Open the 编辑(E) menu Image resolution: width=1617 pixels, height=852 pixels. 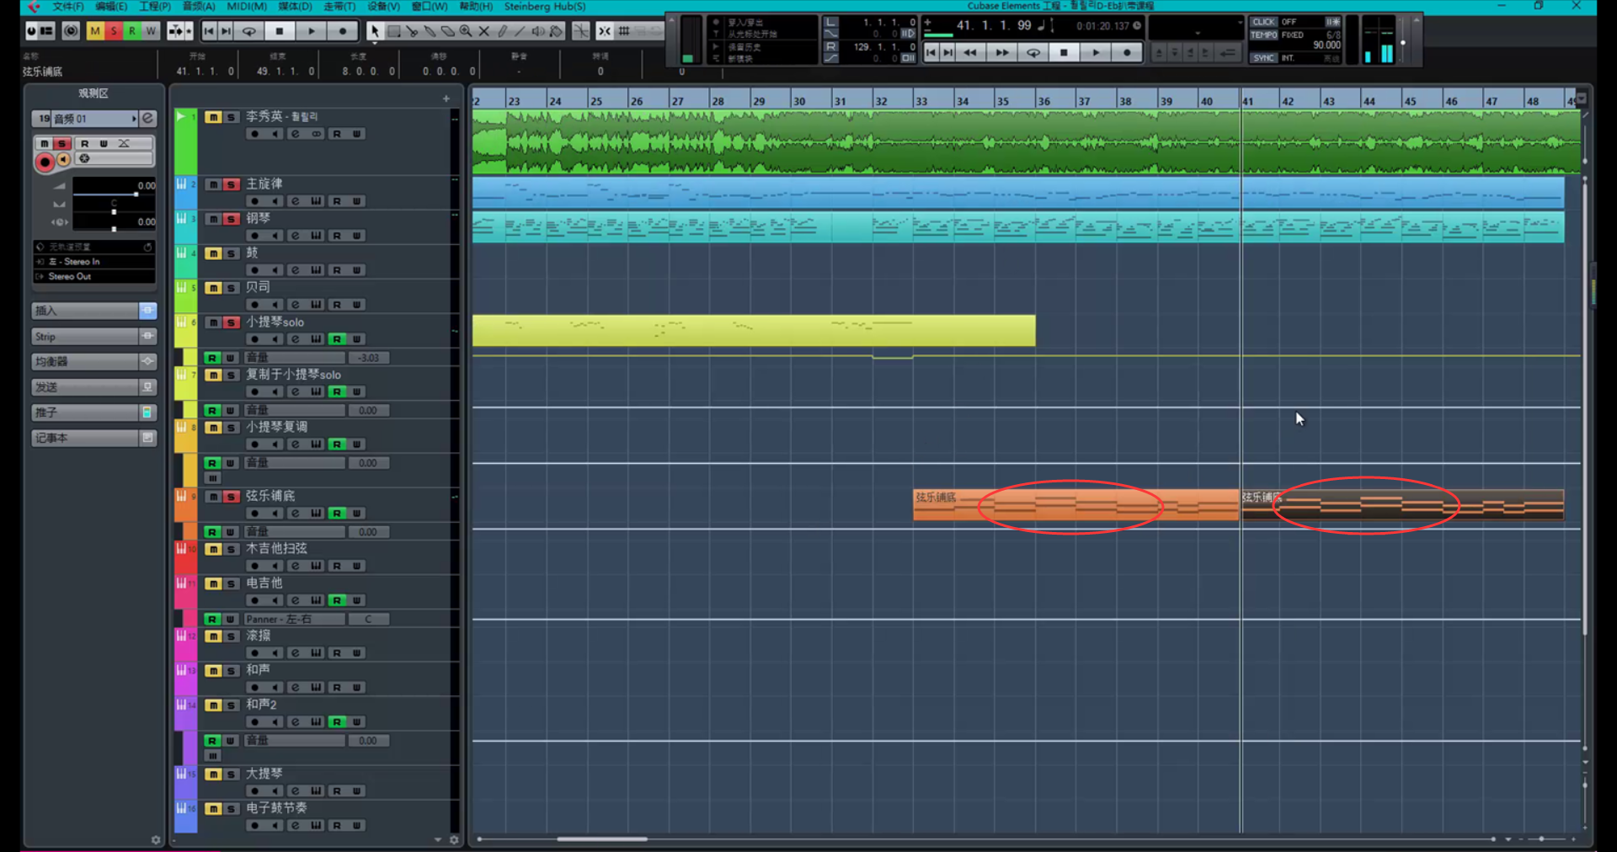coord(112,7)
